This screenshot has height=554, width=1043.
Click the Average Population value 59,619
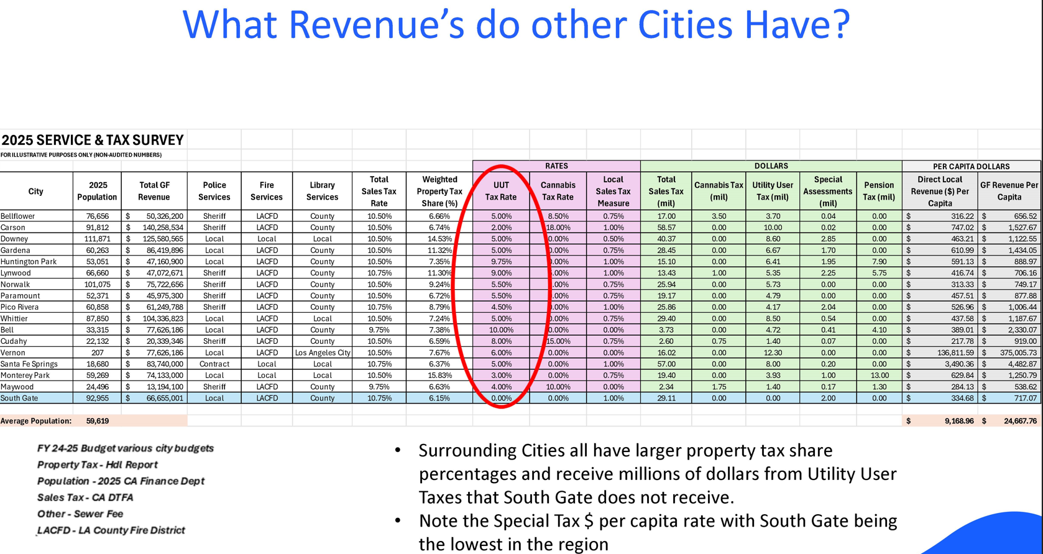click(98, 421)
